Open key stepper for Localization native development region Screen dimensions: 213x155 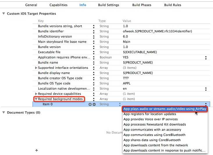pyautogui.click(x=94, y=89)
